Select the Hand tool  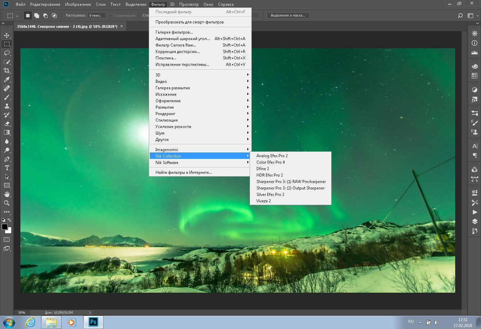tap(7, 194)
